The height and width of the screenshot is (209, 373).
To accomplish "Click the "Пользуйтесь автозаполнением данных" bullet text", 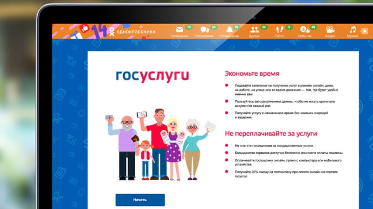I will pos(285,103).
